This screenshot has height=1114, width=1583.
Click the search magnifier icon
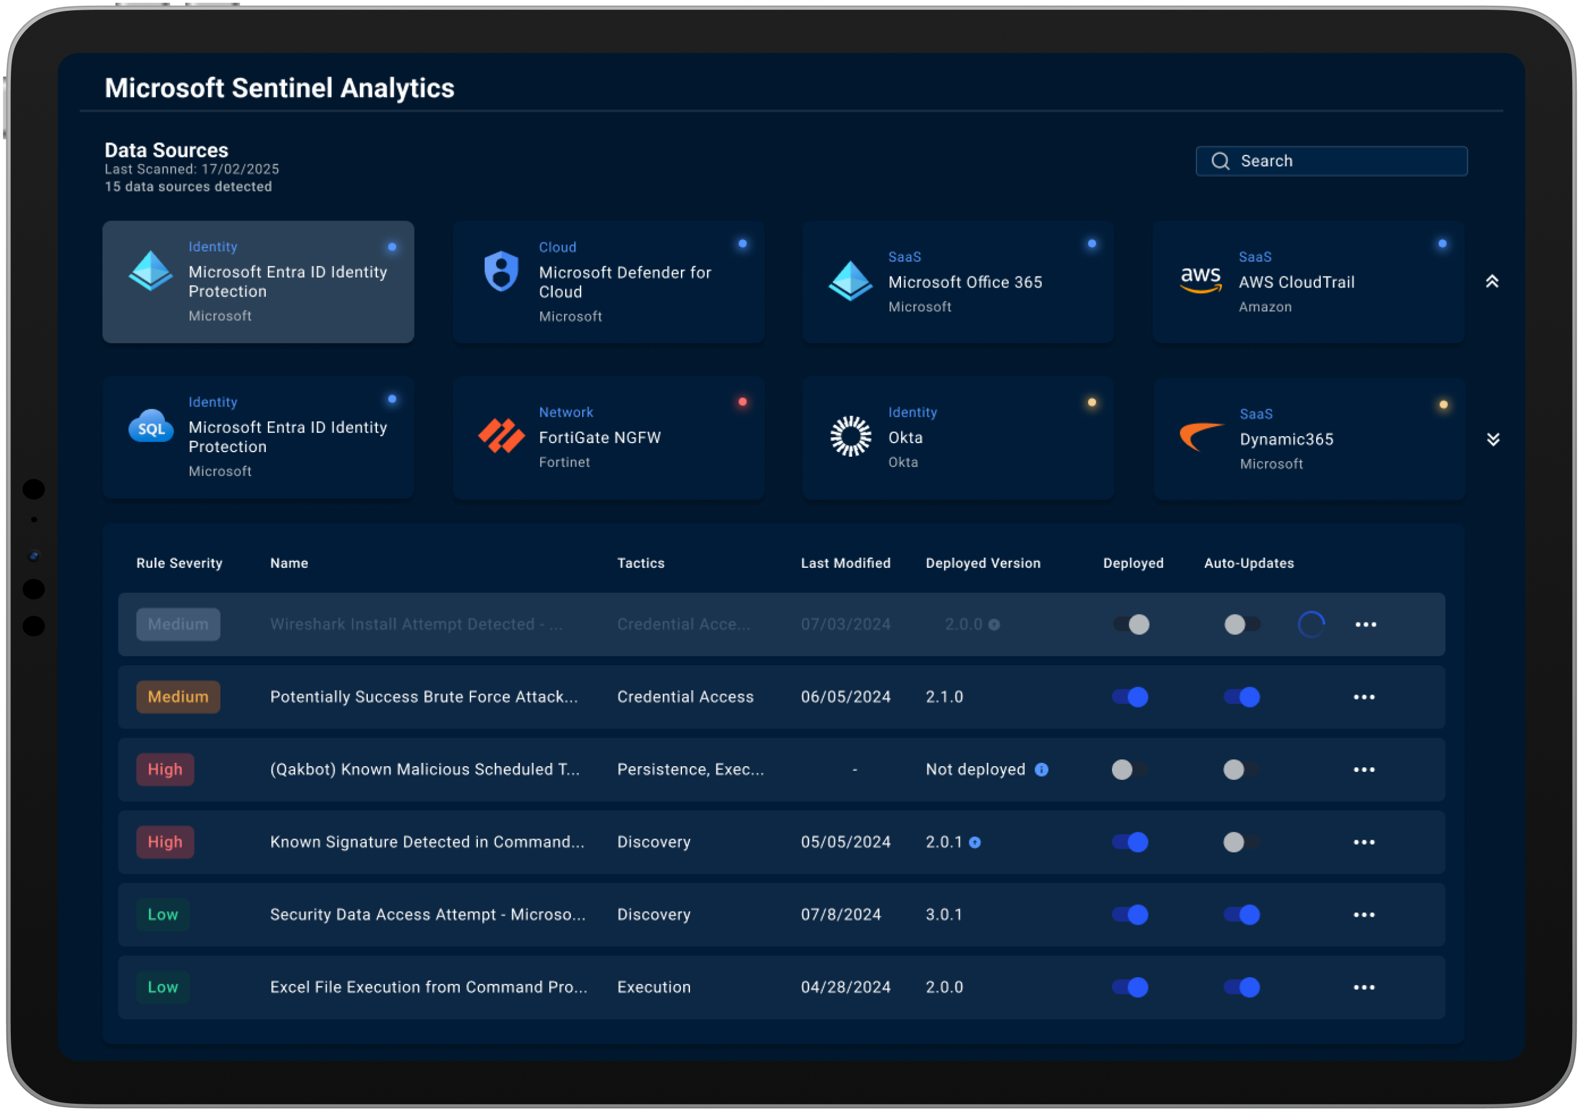[1220, 161]
